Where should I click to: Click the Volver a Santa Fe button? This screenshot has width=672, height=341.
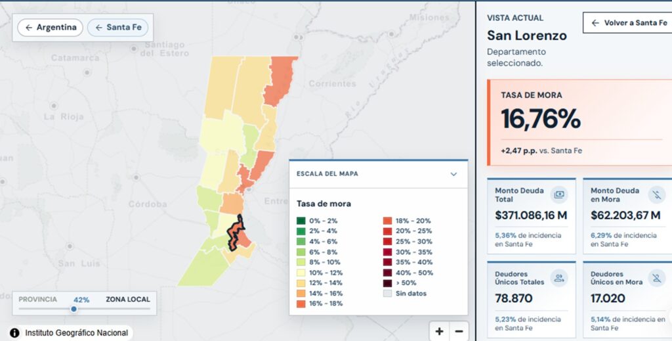(x=629, y=23)
